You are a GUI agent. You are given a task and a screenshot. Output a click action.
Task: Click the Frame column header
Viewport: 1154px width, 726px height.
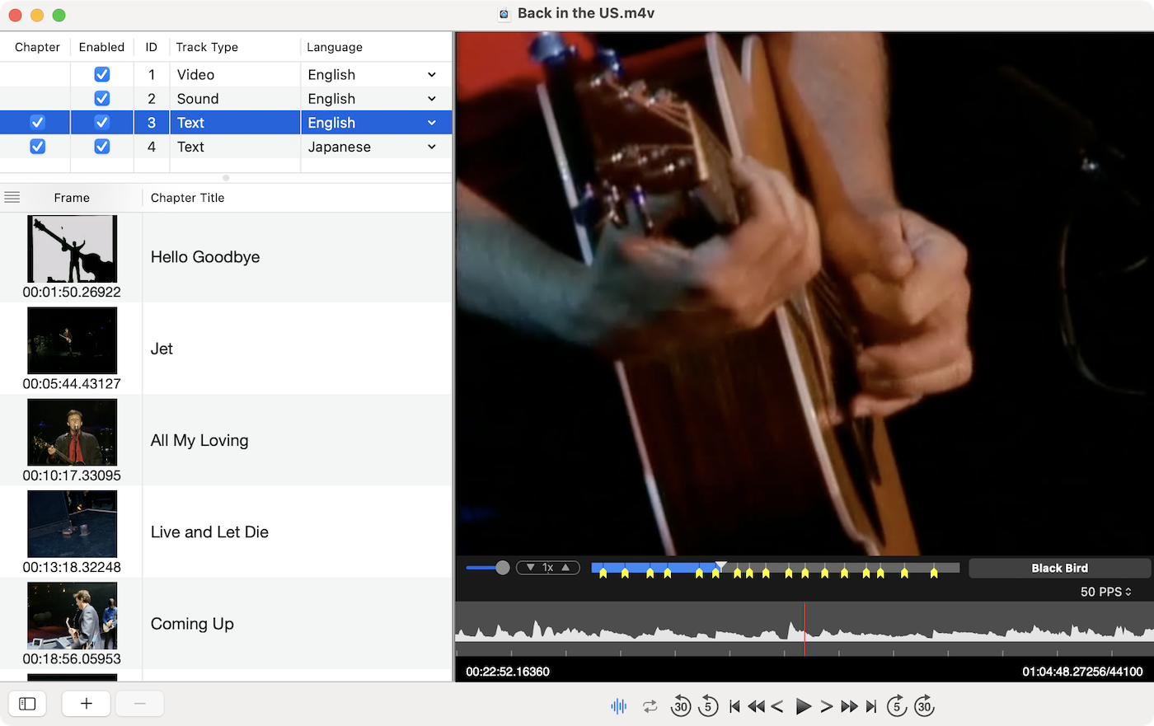72,198
